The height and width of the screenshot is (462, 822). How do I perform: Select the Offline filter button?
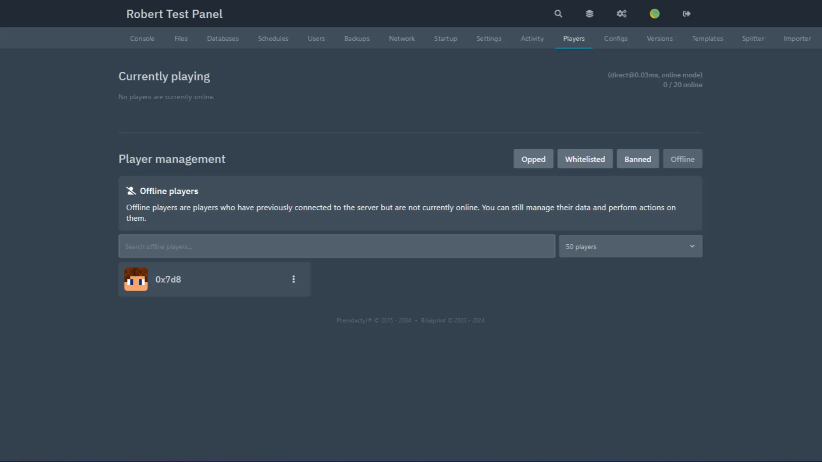(x=682, y=159)
